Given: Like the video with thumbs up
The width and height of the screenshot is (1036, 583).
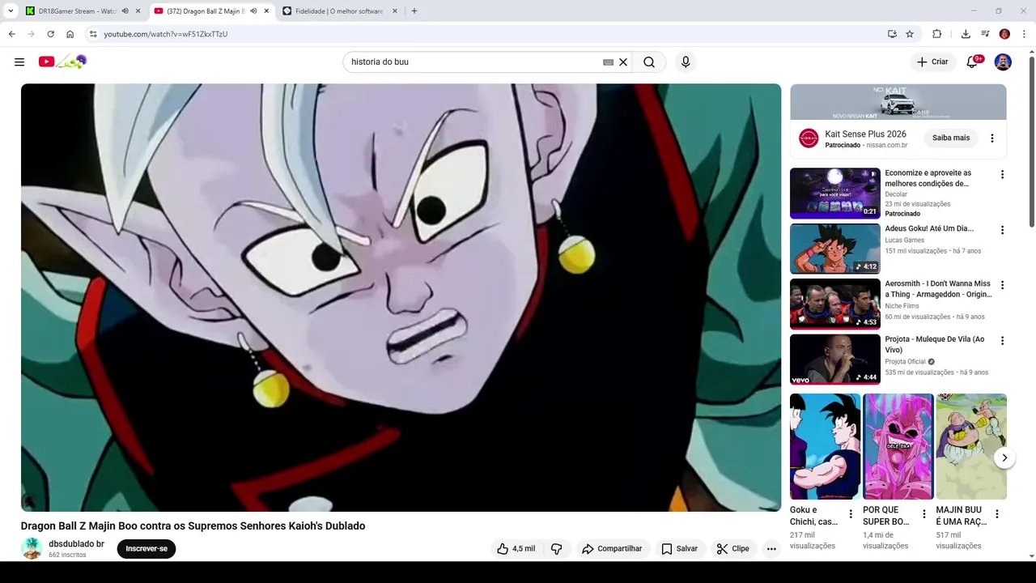Looking at the screenshot, I should [516, 548].
